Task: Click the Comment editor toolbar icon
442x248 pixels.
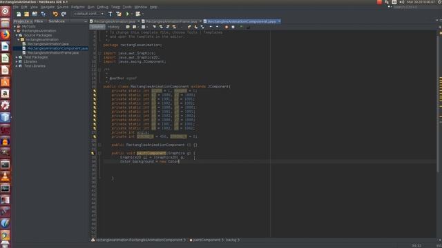Action: pyautogui.click(x=241, y=27)
